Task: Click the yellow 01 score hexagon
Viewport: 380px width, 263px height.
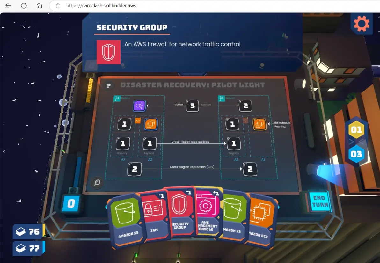Action: coord(356,130)
